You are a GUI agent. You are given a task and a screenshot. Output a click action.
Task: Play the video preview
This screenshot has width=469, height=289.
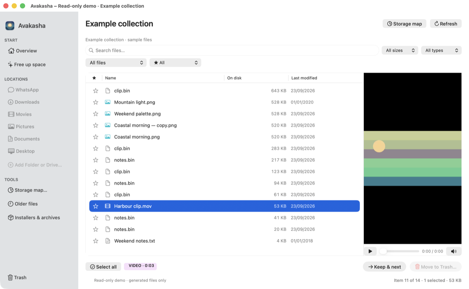pyautogui.click(x=370, y=251)
